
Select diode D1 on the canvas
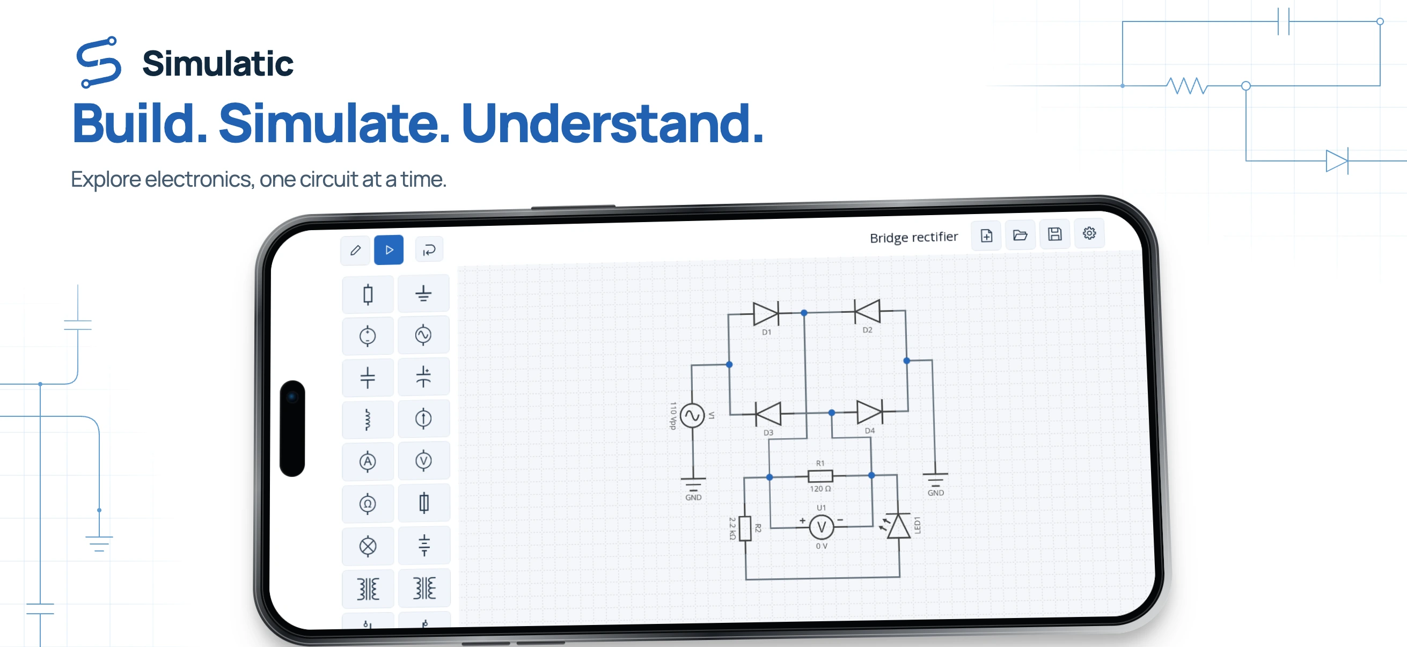pos(765,314)
